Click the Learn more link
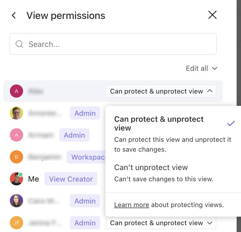This screenshot has height=232, width=241. (131, 205)
